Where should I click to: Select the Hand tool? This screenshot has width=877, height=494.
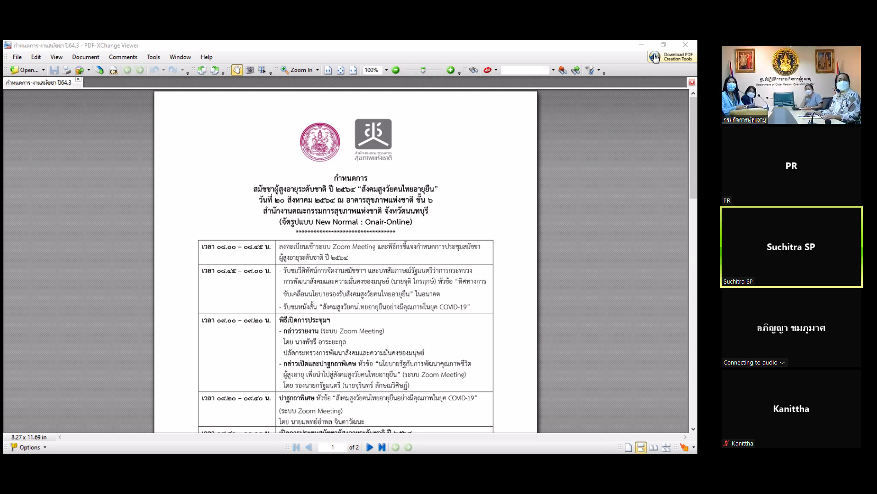[x=237, y=70]
